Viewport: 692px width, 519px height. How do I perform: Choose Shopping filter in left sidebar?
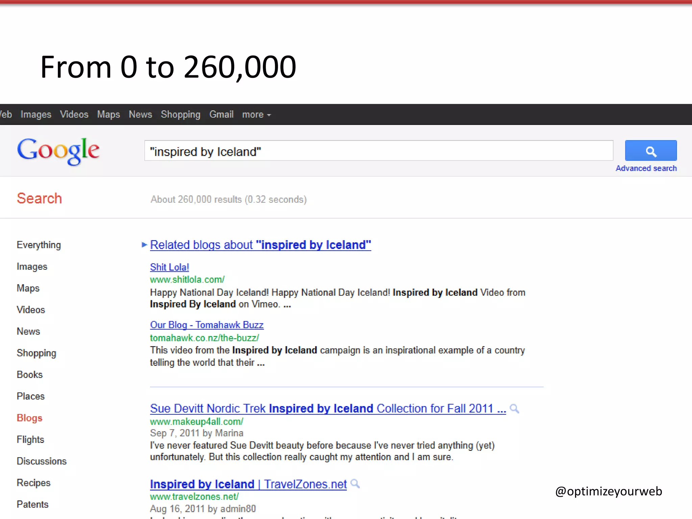click(x=36, y=353)
